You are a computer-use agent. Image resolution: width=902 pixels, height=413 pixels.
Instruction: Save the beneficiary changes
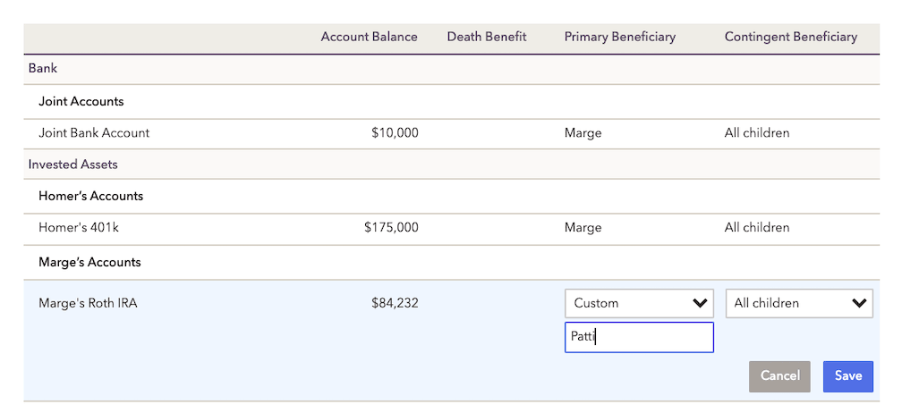[x=848, y=376]
